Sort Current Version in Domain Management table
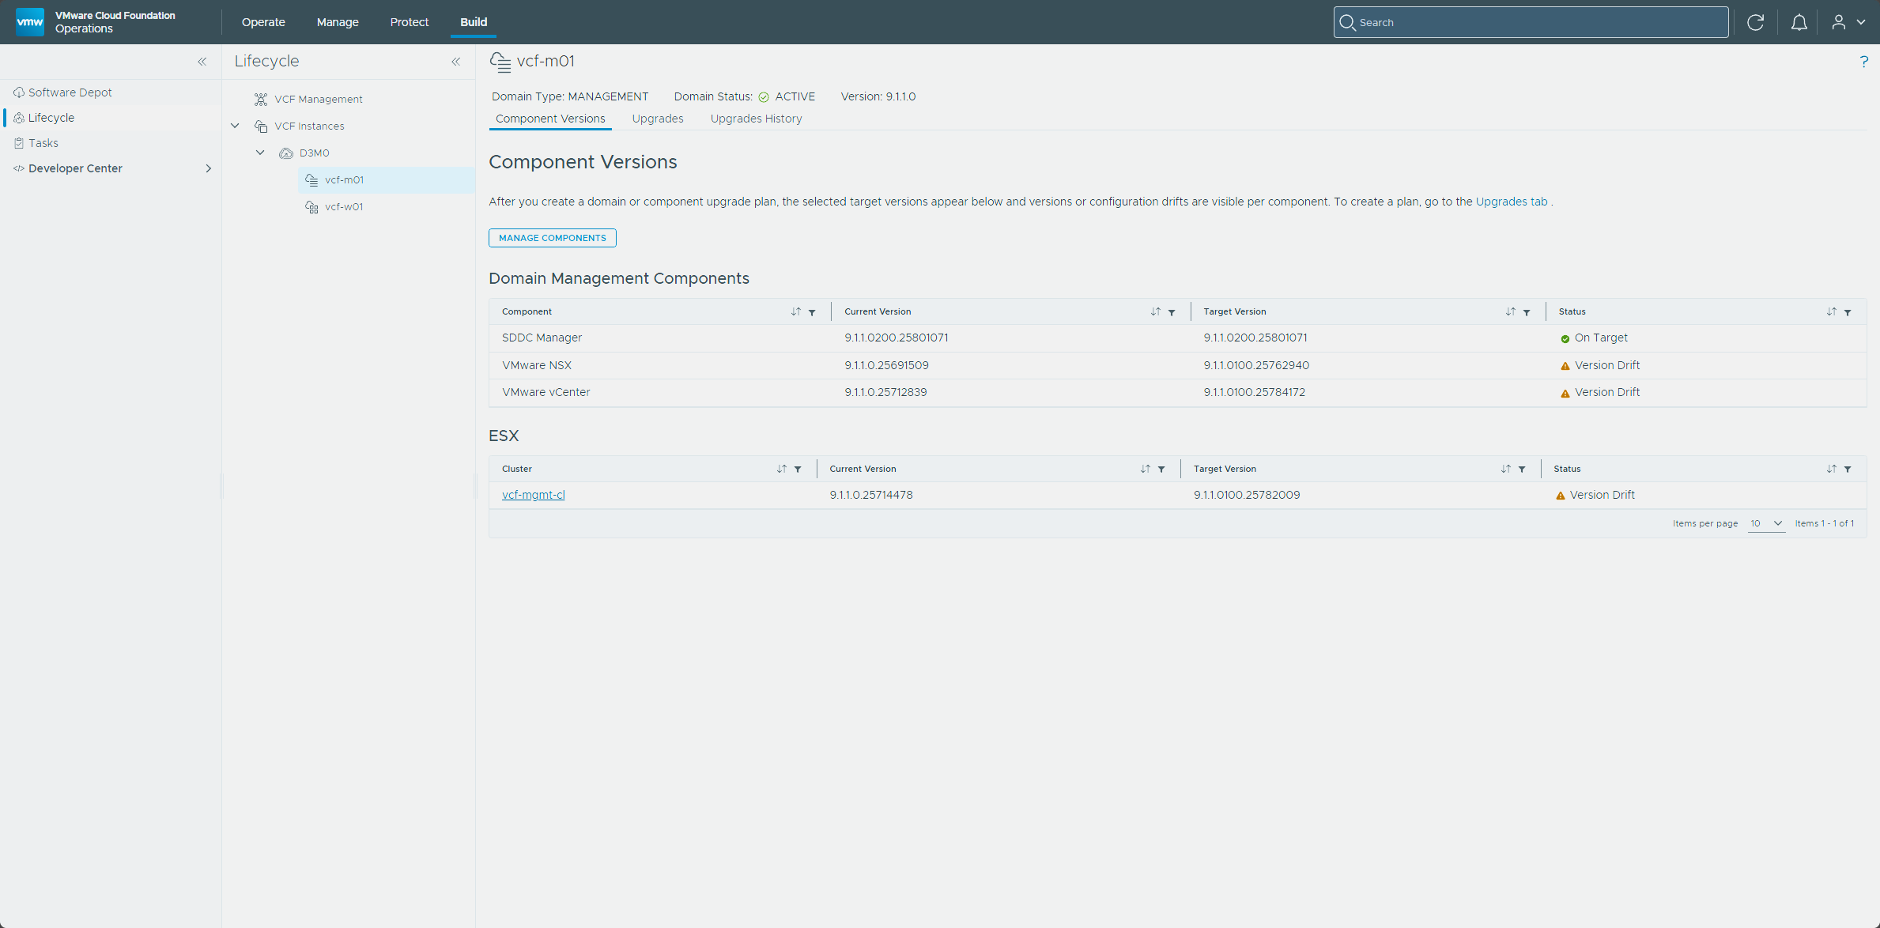1880x928 pixels. (x=1155, y=312)
